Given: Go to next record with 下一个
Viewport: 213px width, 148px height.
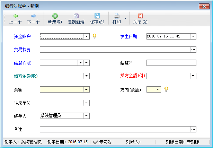Looking at the screenshot, I should click(34, 16).
